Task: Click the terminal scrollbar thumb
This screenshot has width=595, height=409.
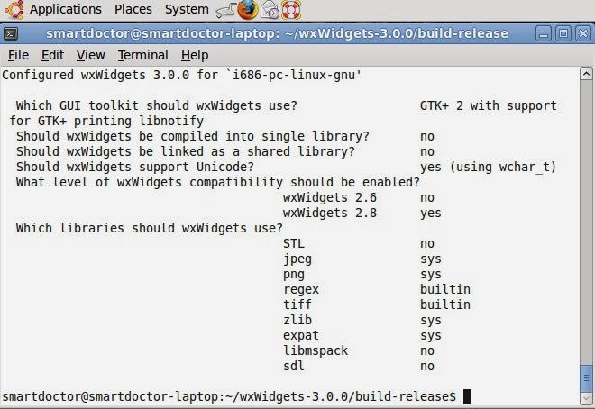Action: pyautogui.click(x=586, y=378)
